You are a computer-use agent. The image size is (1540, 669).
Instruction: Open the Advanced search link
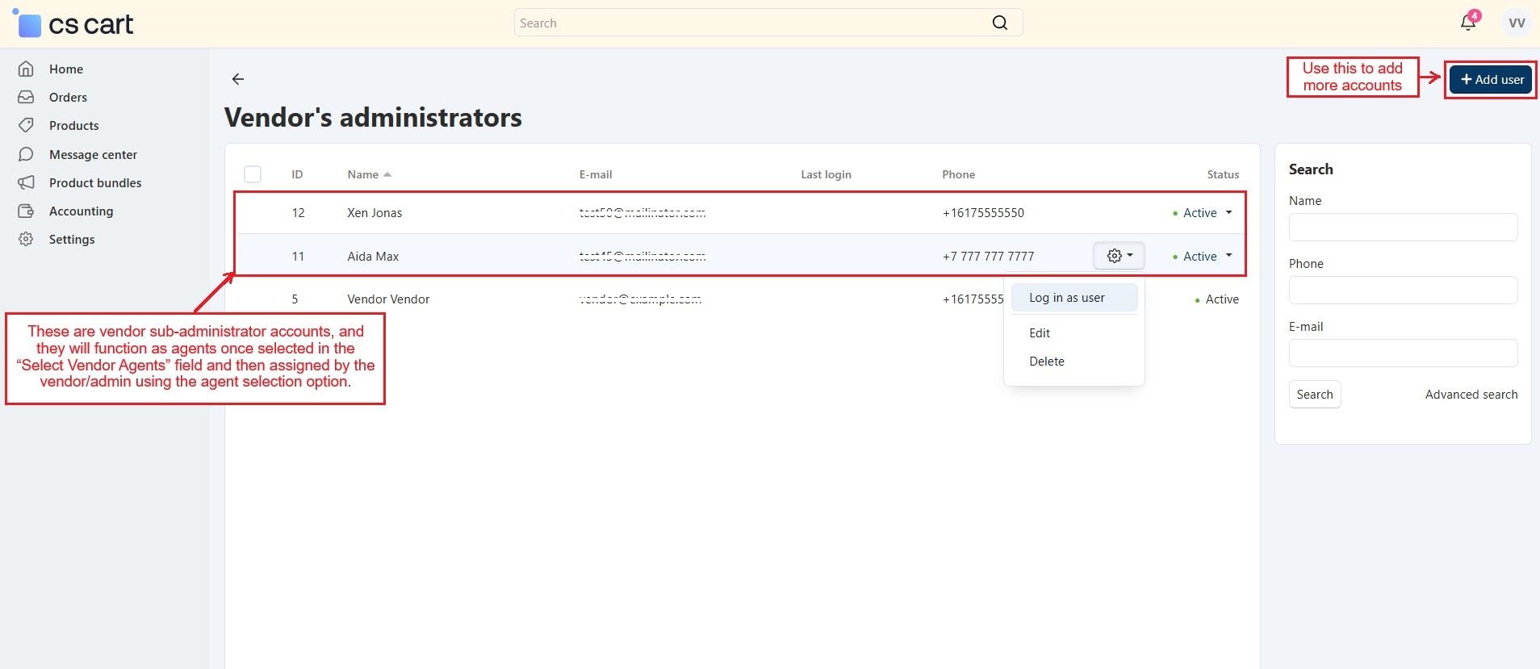1471,395
